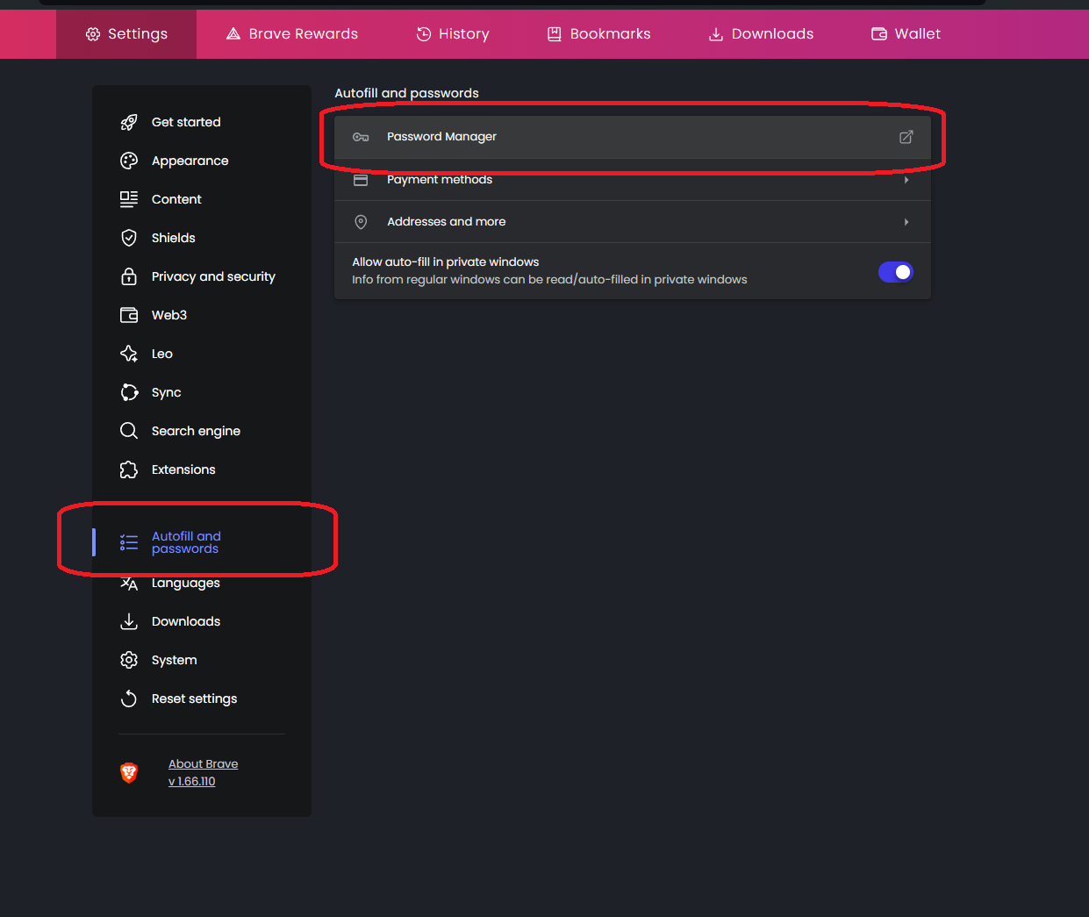Image resolution: width=1089 pixels, height=917 pixels.
Task: Click the System gear icon
Action: (x=129, y=660)
